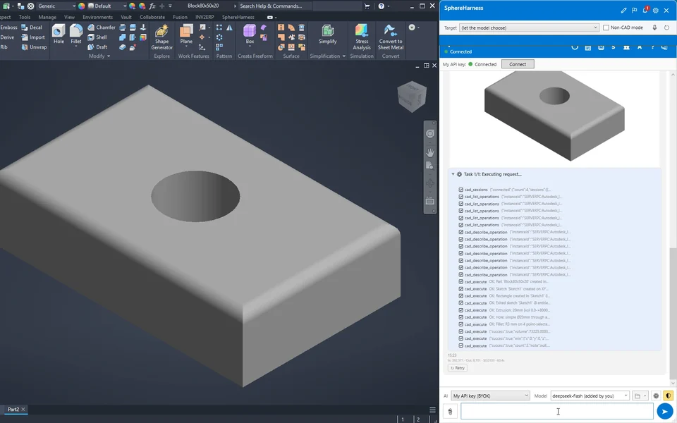Click the Retry button
The width and height of the screenshot is (677, 423).
click(x=458, y=368)
